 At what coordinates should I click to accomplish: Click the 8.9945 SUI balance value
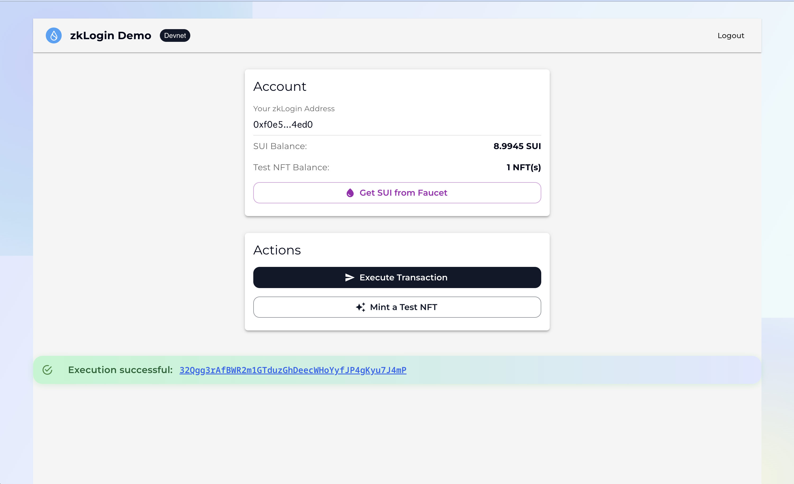pyautogui.click(x=517, y=146)
